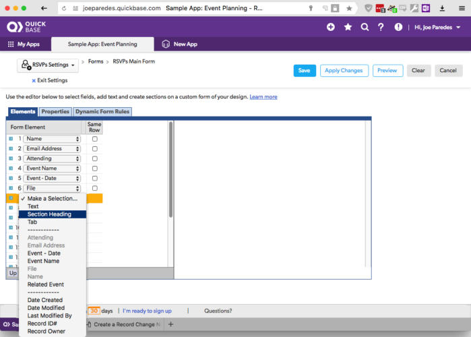Click the Clear button
The width and height of the screenshot is (471, 337).
click(x=418, y=71)
